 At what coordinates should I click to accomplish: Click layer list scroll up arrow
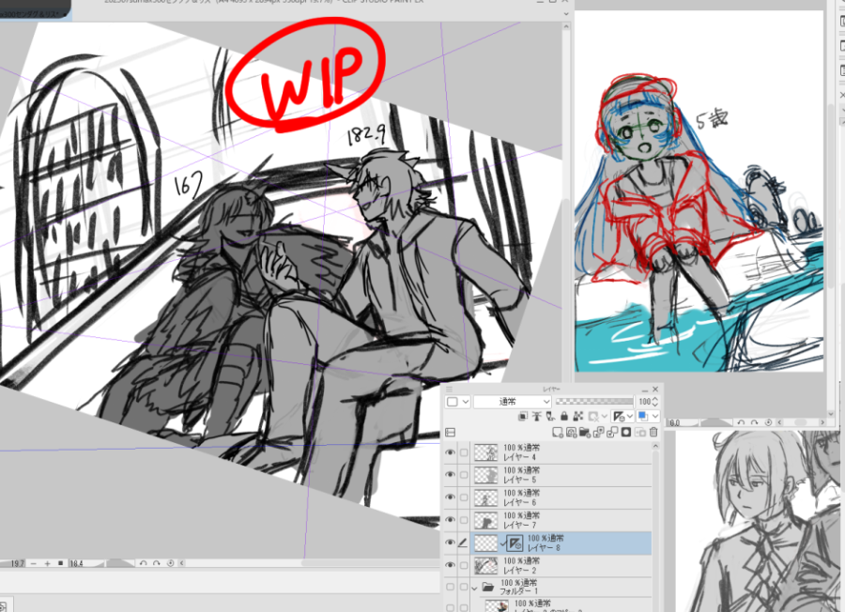tap(656, 446)
